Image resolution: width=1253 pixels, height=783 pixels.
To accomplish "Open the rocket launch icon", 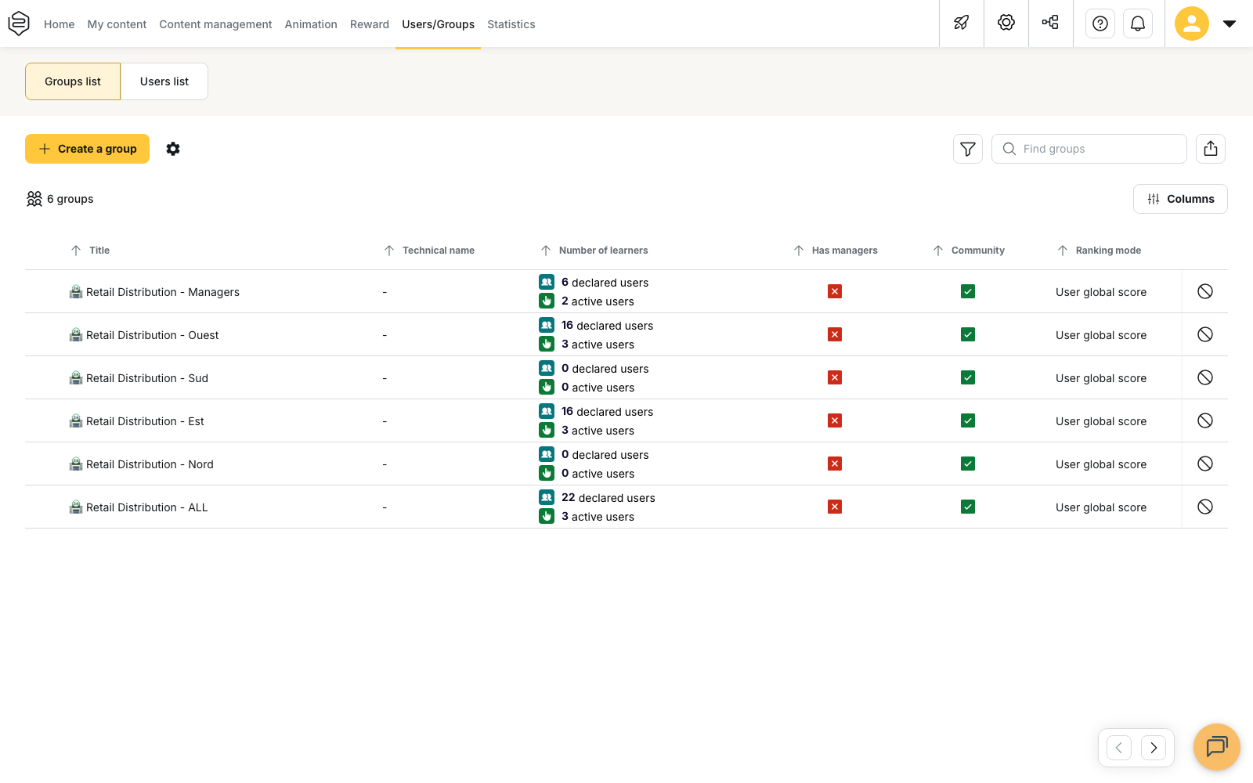I will pos(962,23).
